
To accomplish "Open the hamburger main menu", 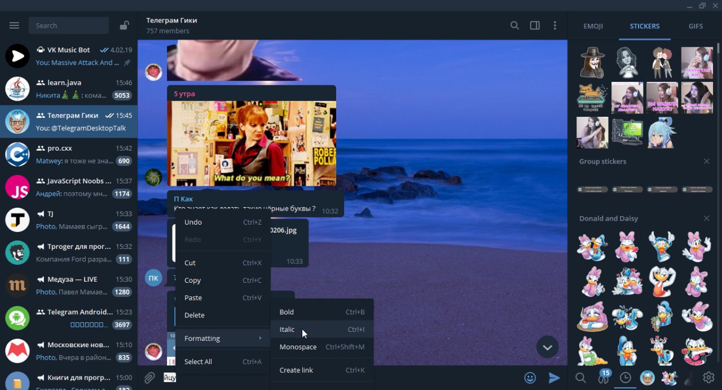I will (15, 25).
